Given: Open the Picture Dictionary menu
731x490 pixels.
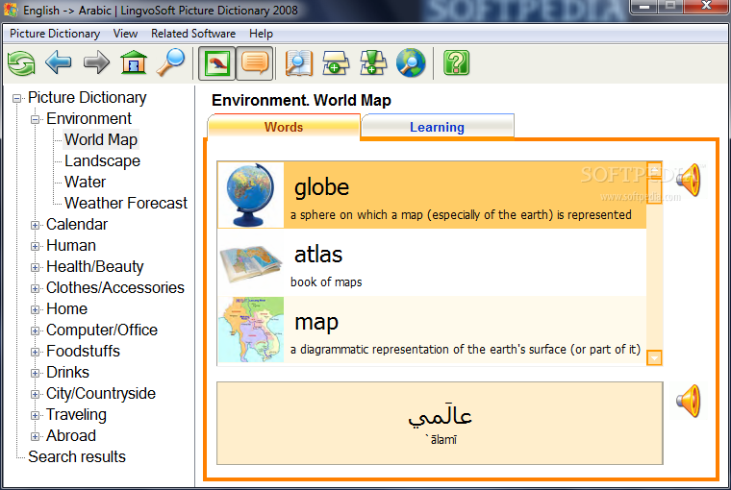Looking at the screenshot, I should coord(55,34).
